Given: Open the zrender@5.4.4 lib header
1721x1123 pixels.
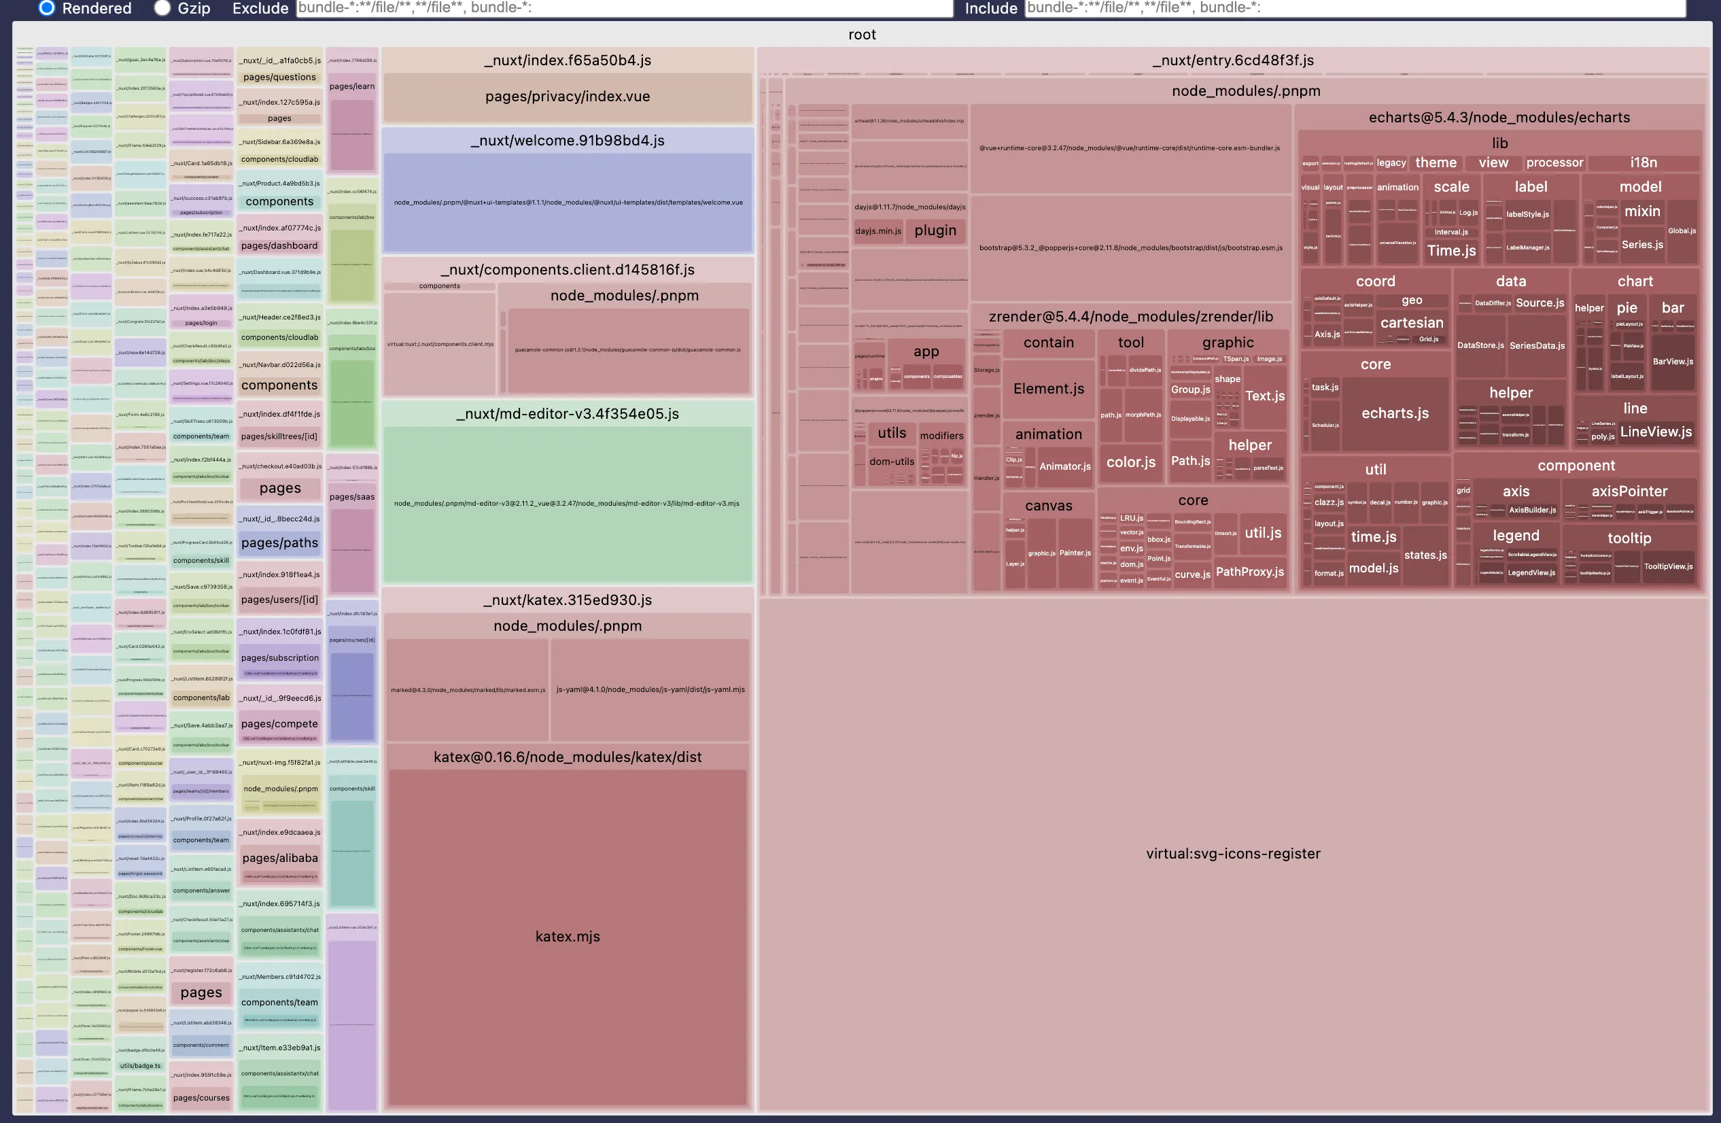Looking at the screenshot, I should tap(1130, 317).
